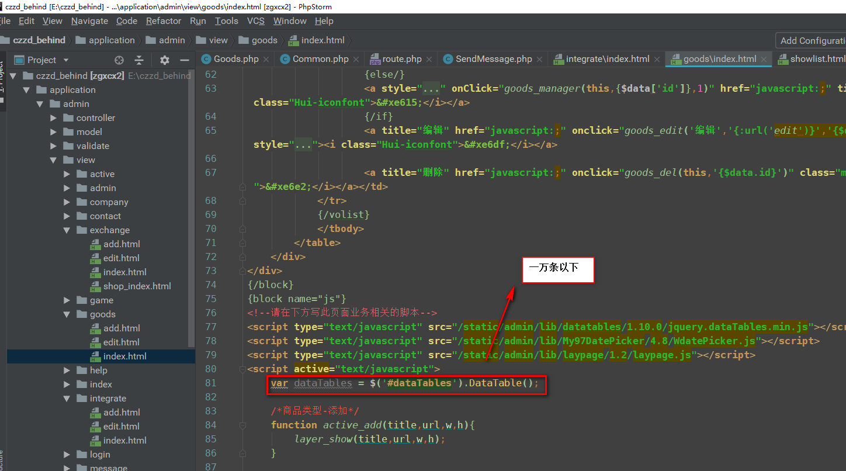Open the VCS menu
This screenshot has height=471, width=846.
point(256,21)
